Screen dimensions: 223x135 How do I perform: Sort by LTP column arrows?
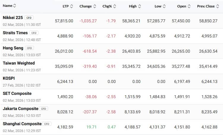[72, 6]
